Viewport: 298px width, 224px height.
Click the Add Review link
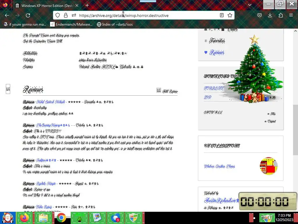coord(167,91)
